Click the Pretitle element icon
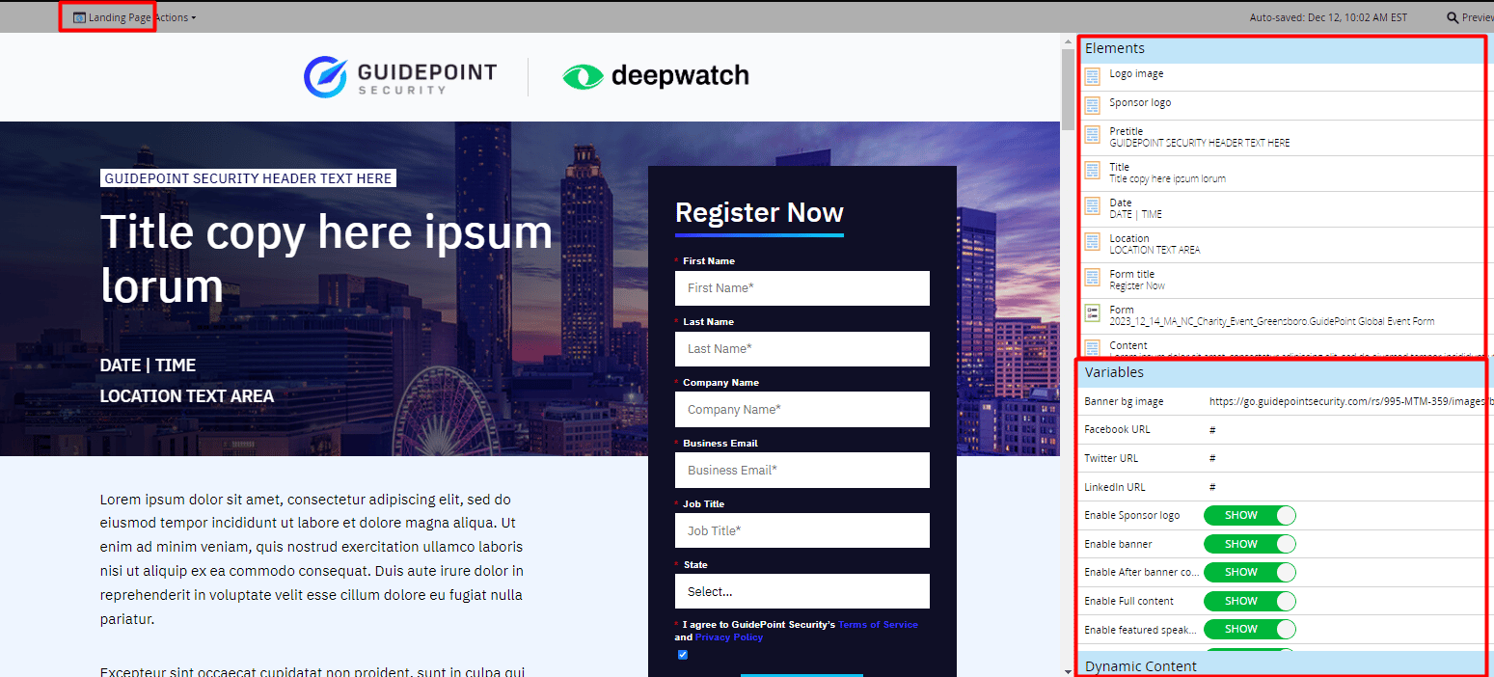 click(x=1092, y=135)
